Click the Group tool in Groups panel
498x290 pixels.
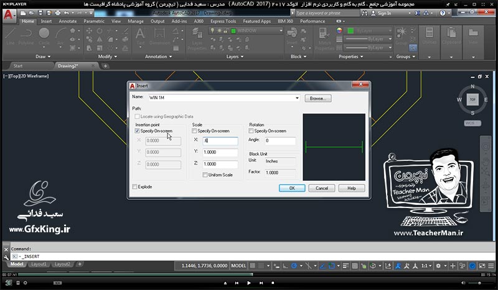[401, 36]
